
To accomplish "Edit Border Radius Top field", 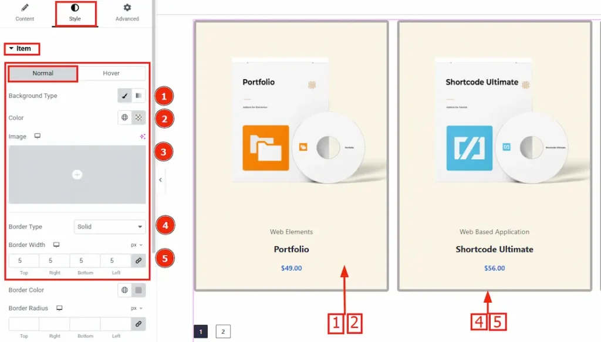I will pos(23,324).
